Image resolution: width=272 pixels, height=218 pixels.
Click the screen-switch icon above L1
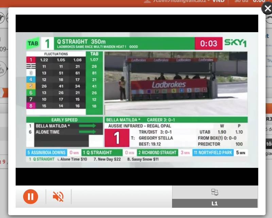[x=215, y=193]
